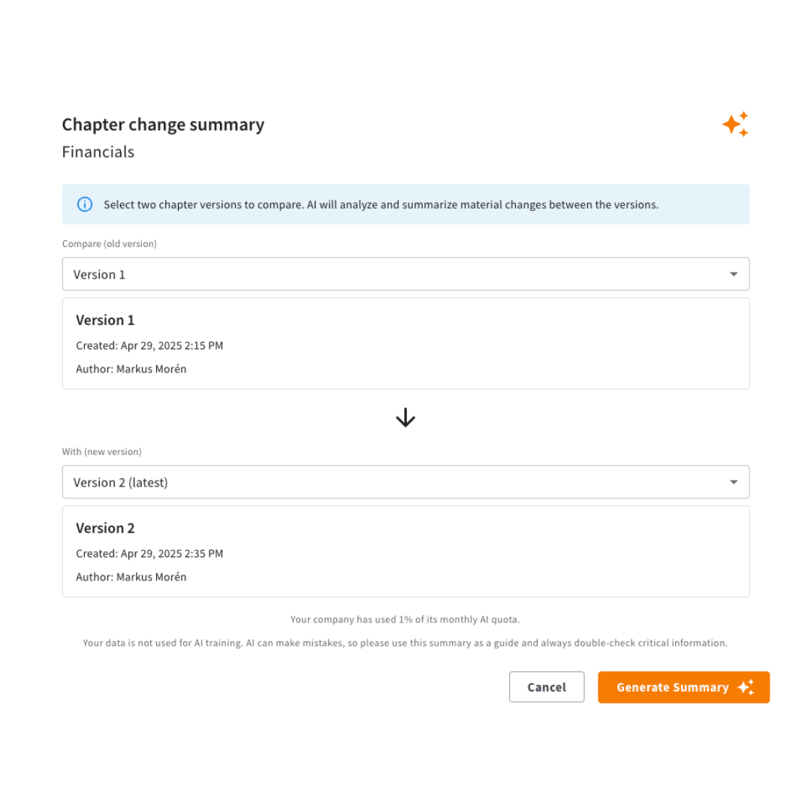Cancel the chapter change summary dialog
Viewport: 811px width, 811px height.
tap(547, 687)
